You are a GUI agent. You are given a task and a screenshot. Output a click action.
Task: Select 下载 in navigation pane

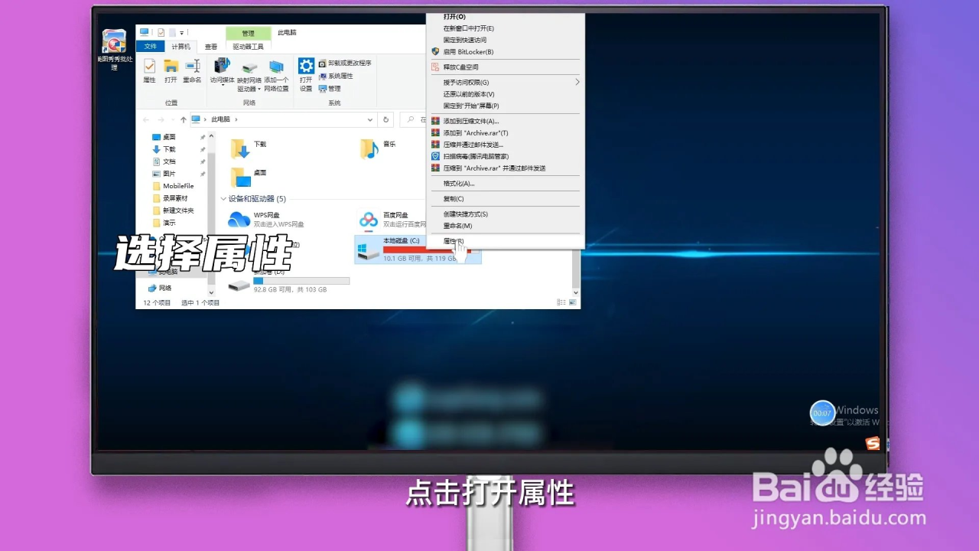click(x=169, y=149)
